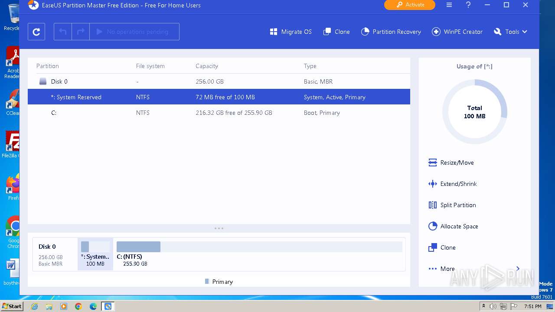Click the Disk 0 drive icon in list
Image resolution: width=555 pixels, height=312 pixels.
coord(43,81)
